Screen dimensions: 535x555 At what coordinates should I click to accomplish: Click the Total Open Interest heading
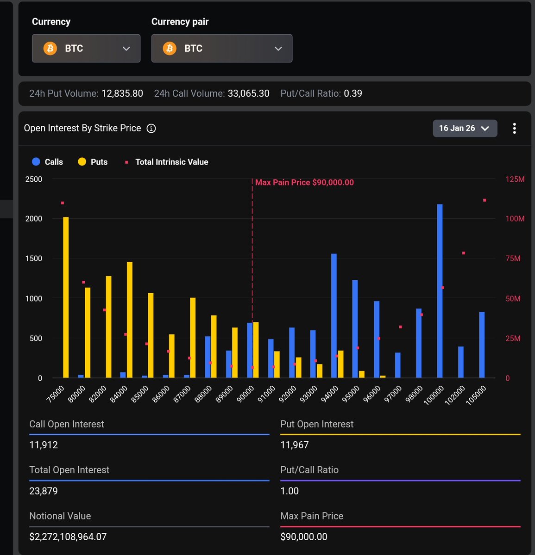tap(69, 470)
